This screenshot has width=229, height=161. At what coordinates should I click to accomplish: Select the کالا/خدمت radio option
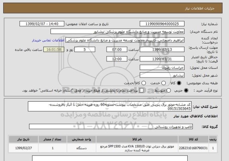[144, 83]
